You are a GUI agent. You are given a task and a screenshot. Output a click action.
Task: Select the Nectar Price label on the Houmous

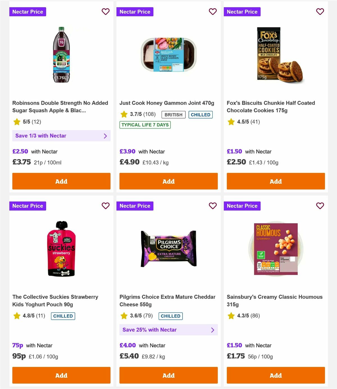pos(242,206)
